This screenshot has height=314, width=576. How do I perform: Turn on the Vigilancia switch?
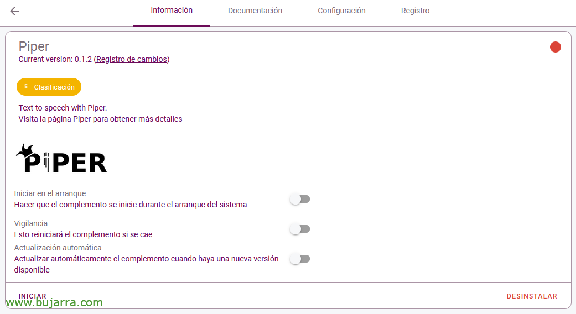point(300,229)
